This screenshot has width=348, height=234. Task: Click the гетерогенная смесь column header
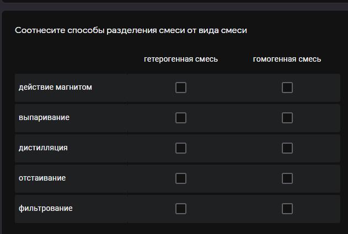point(181,59)
